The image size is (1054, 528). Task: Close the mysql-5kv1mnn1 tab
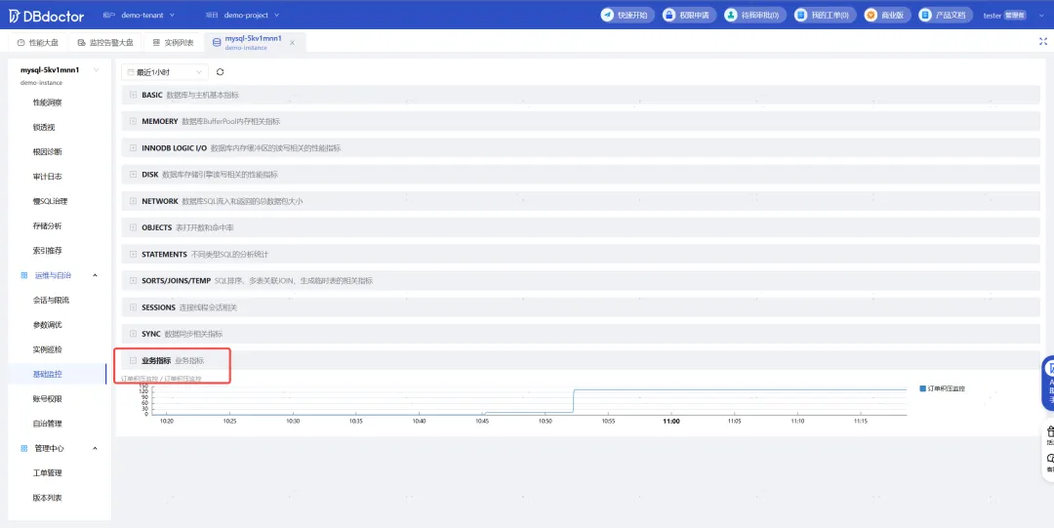(292, 43)
